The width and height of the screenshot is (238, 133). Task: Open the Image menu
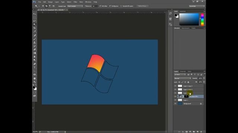50,2
